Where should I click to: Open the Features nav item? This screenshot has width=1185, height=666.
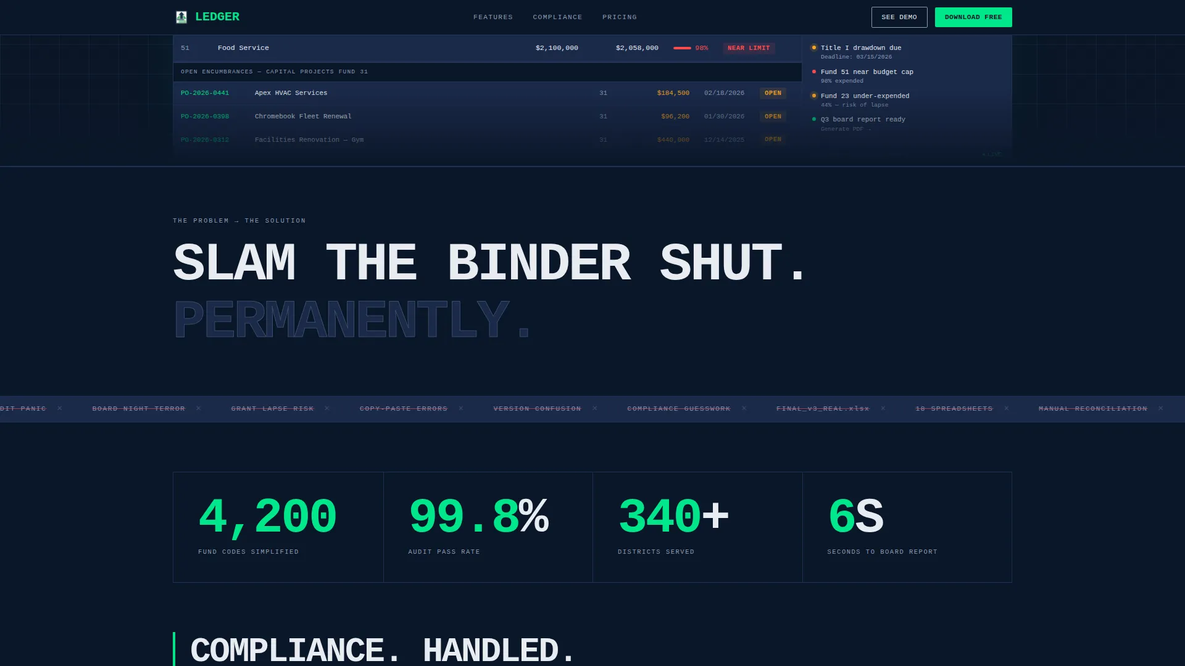pyautogui.click(x=493, y=17)
